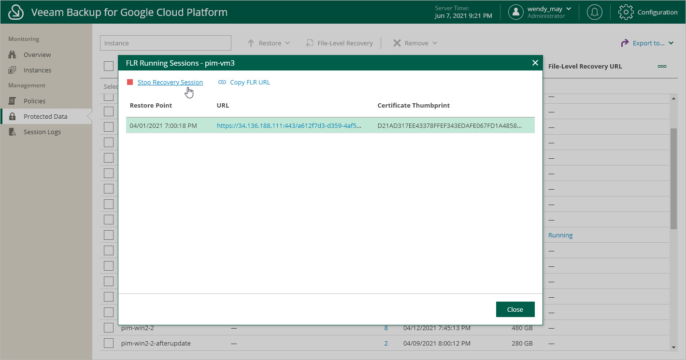
Task: Expand the Remove dropdown arrow
Action: tap(435, 43)
